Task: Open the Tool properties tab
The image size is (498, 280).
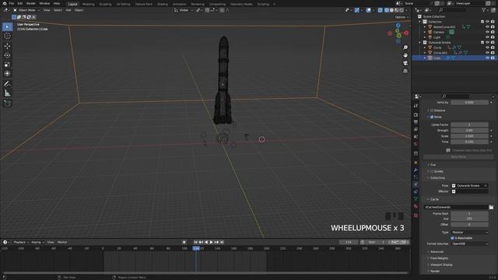Action: pyautogui.click(x=416, y=106)
